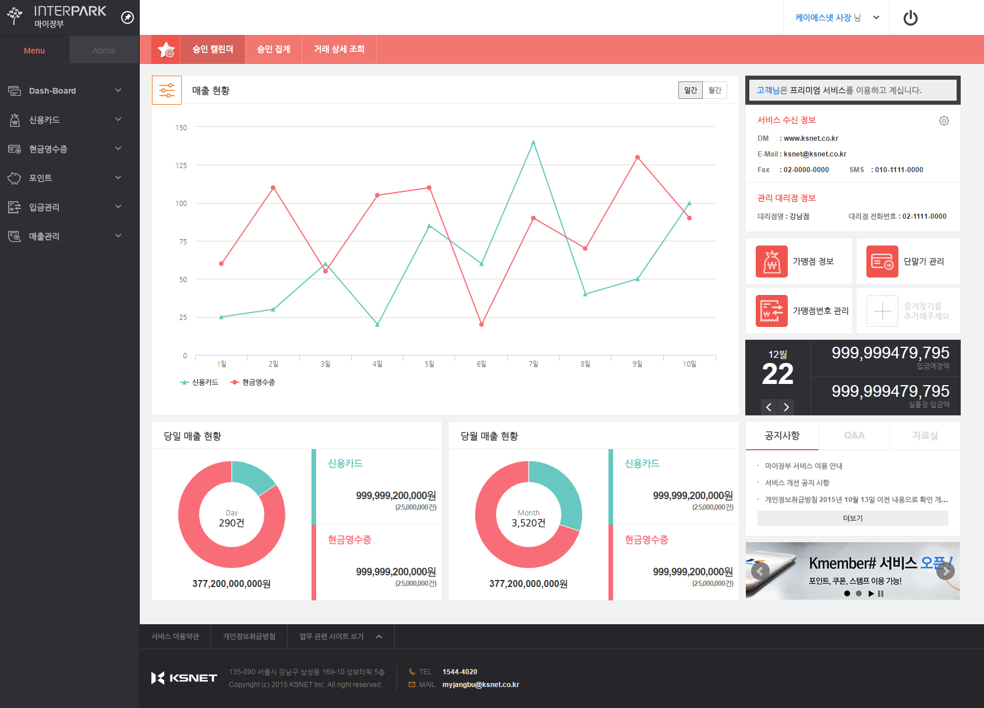Expand the 현금영수증 menu
This screenshot has height=708, width=984.
click(118, 148)
